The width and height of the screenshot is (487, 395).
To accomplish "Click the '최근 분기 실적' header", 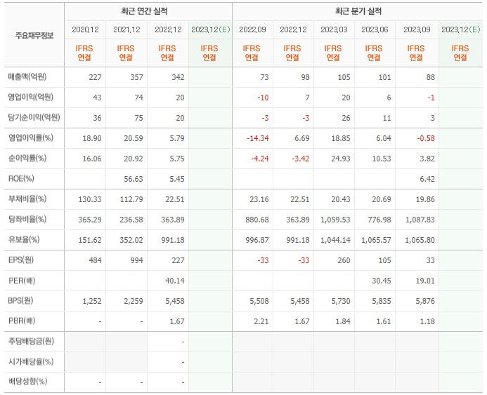I will pyautogui.click(x=358, y=11).
